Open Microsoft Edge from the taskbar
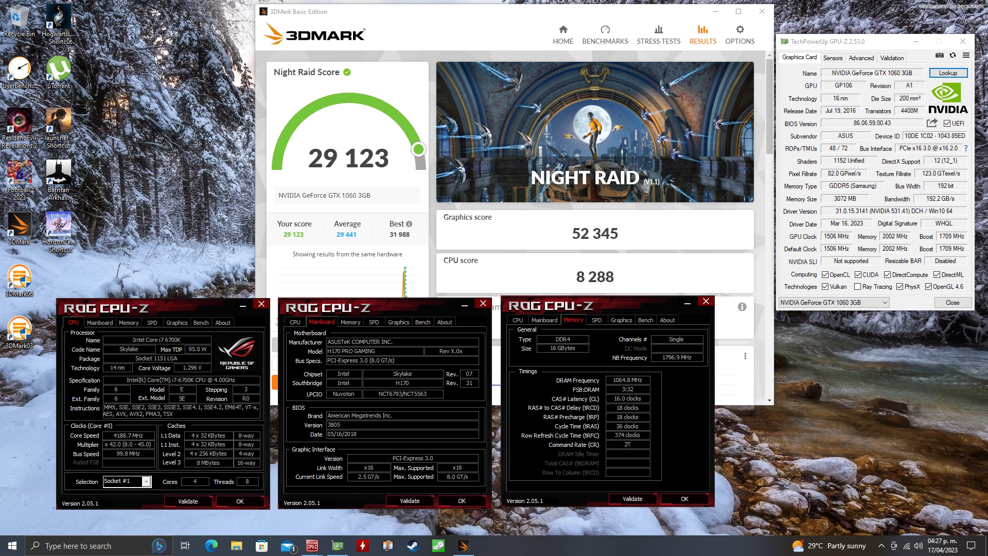The height and width of the screenshot is (556, 988). tap(211, 546)
